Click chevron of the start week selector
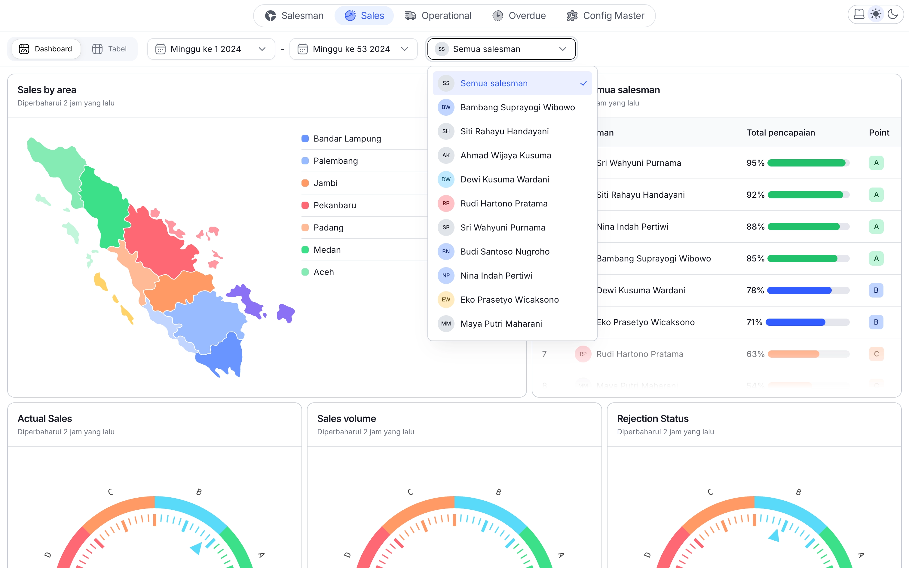The height and width of the screenshot is (568, 909). (262, 49)
